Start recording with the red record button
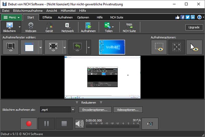 tap(29, 124)
